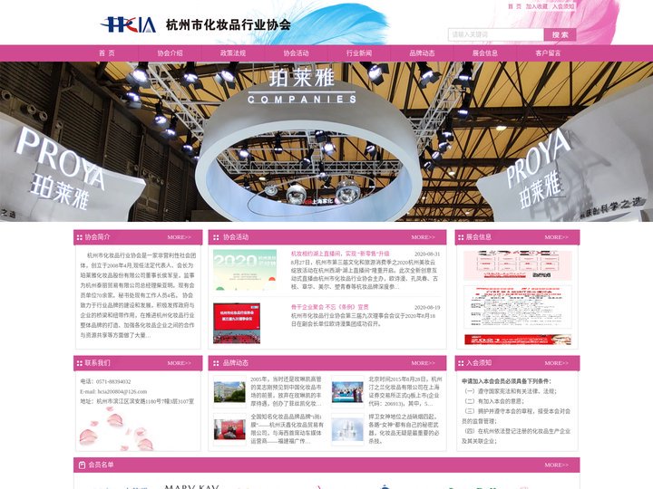Click the clipboard icon beside 会员名单
The height and width of the screenshot is (489, 653).
[82, 465]
